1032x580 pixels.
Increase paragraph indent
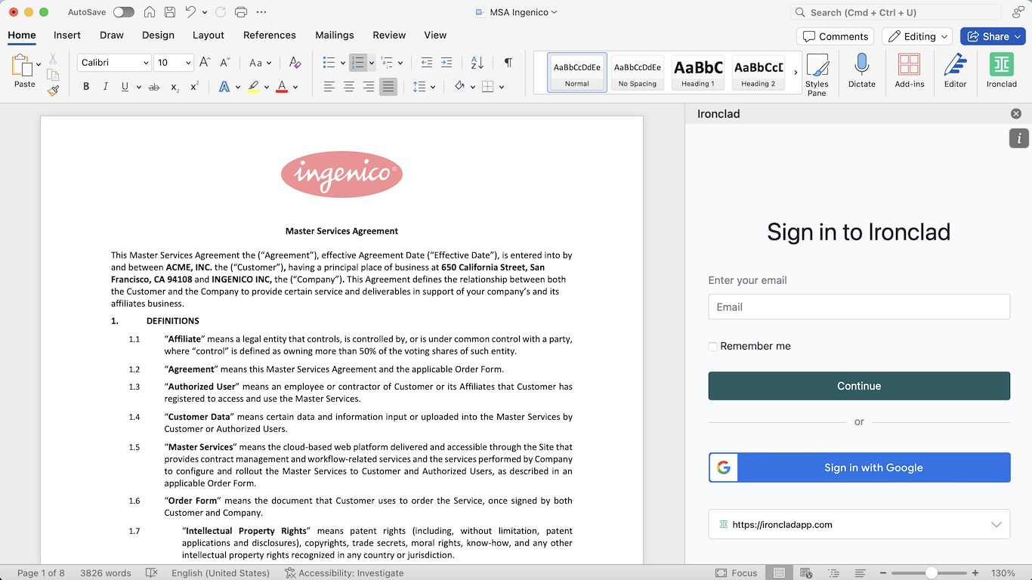coord(446,63)
